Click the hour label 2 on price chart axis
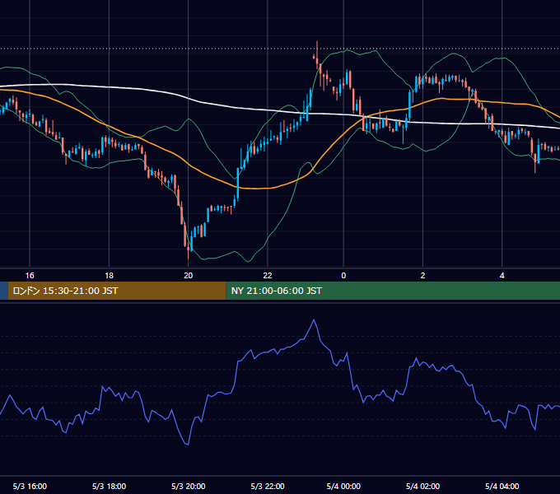This screenshot has height=494, width=560. point(422,275)
